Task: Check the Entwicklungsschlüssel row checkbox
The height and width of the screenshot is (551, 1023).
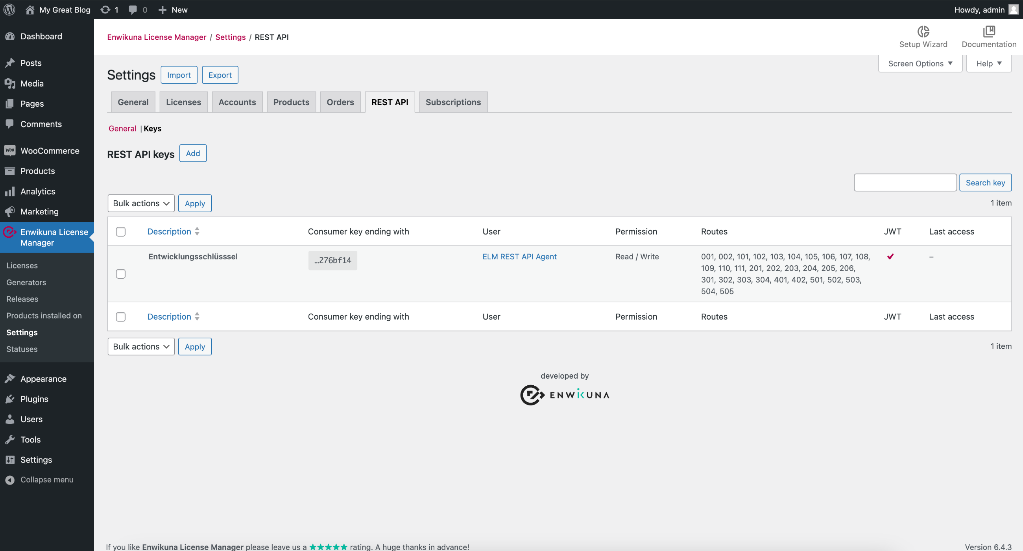Action: tap(121, 274)
